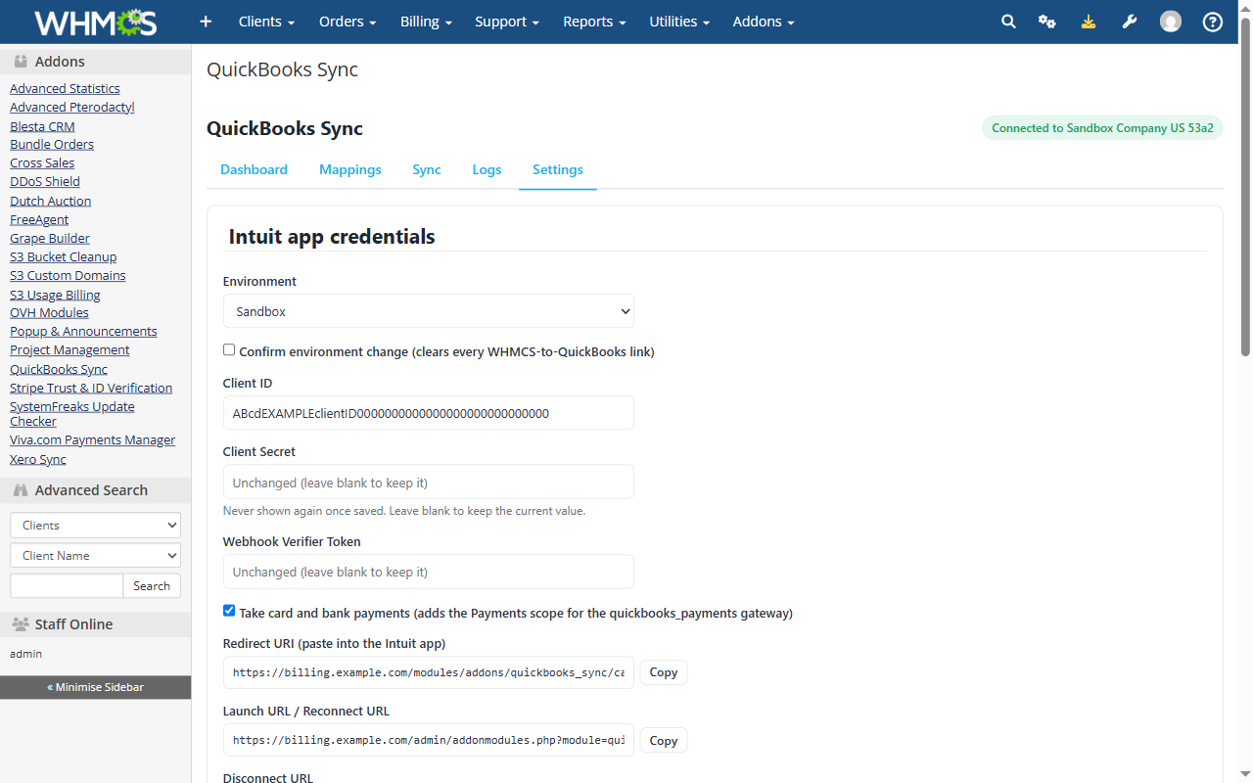
Task: Click the sidebar Search button
Action: tap(152, 585)
